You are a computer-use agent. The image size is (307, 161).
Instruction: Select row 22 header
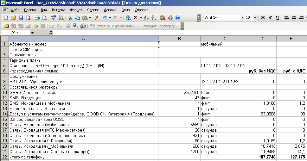[x=4, y=157]
